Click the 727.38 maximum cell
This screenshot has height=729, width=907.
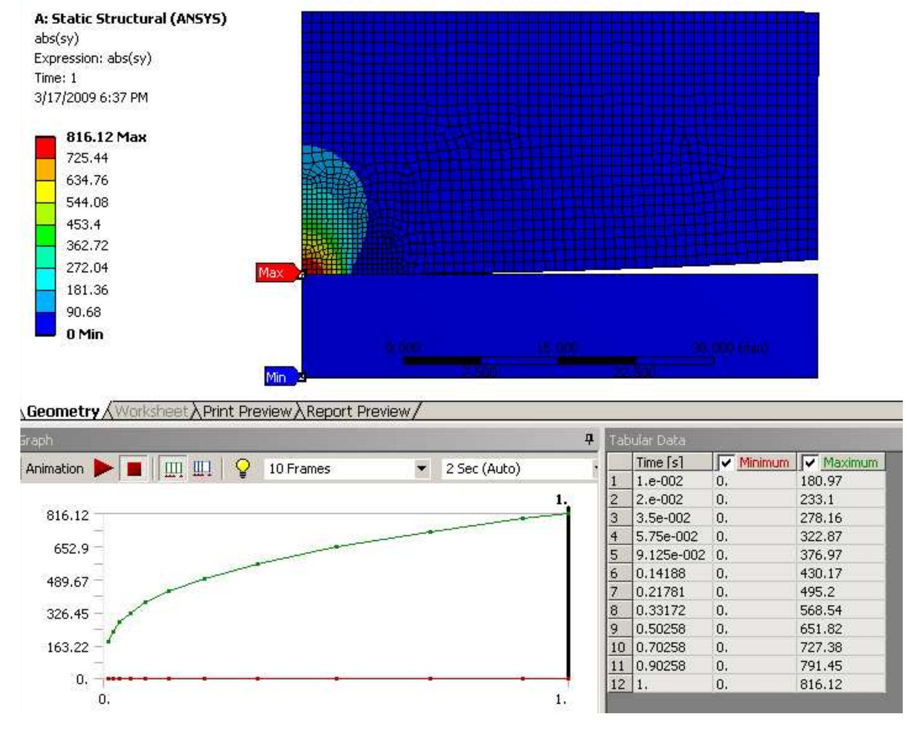pyautogui.click(x=841, y=647)
